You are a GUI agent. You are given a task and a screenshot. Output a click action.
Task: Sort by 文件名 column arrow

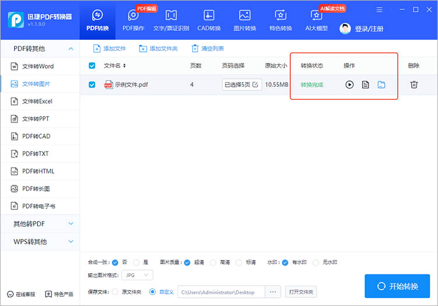124,66
